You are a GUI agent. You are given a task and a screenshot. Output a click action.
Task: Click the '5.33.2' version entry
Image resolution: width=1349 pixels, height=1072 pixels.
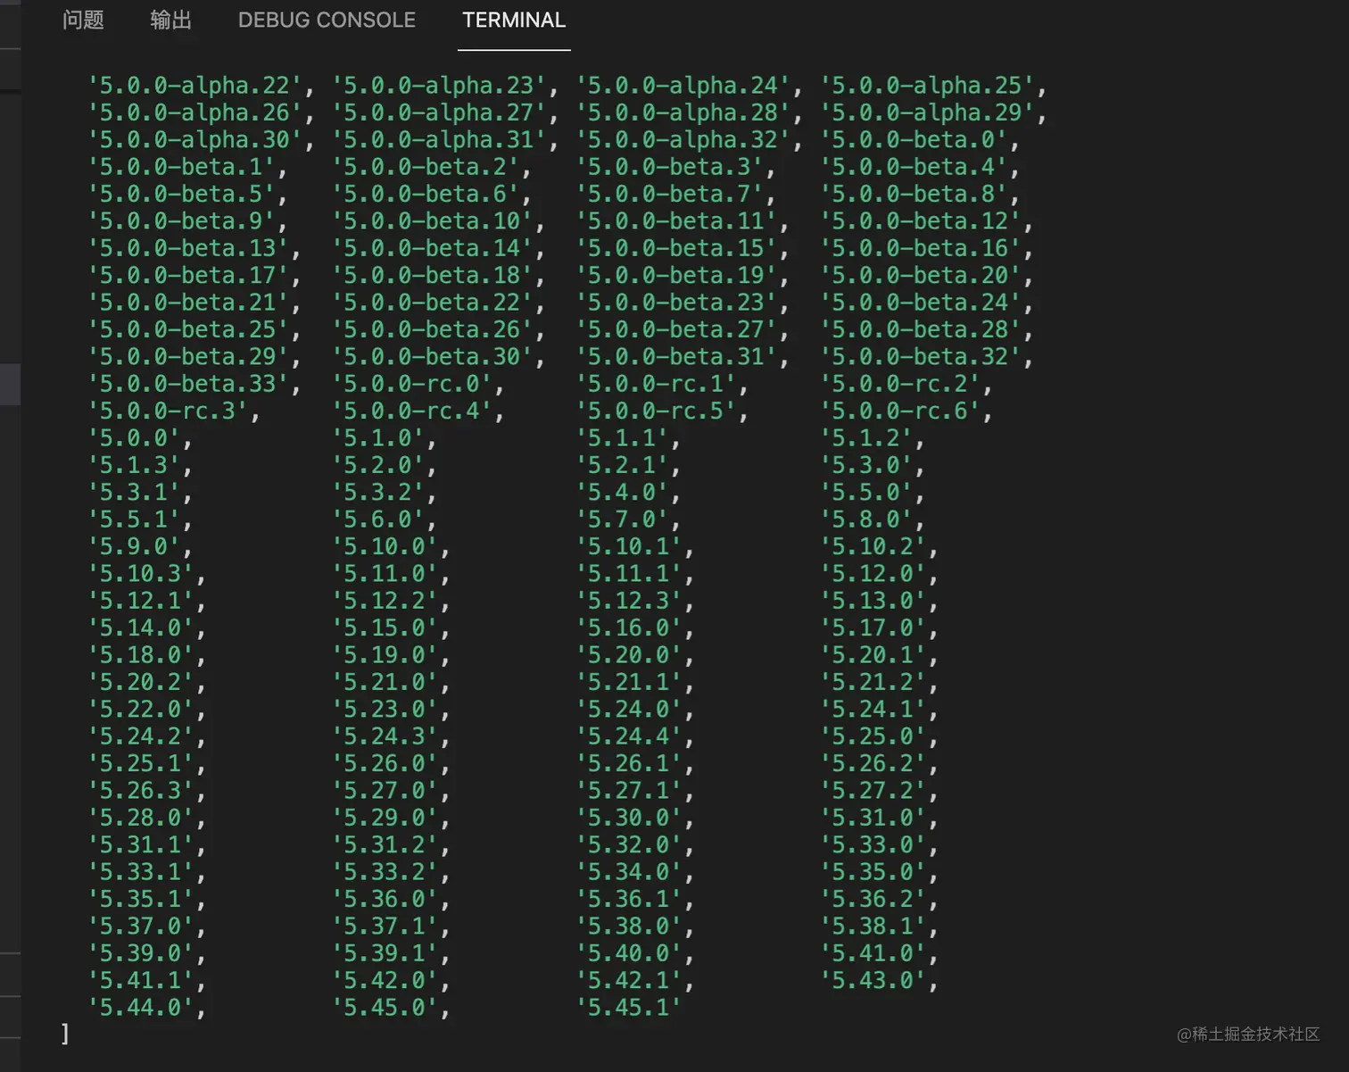pos(385,872)
